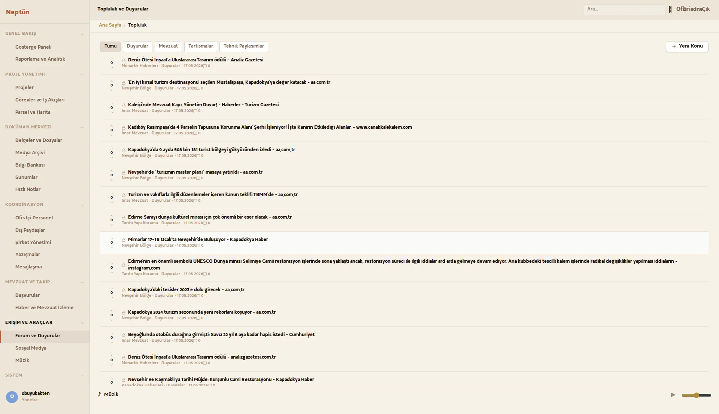Downvote the 'Kapadokya'da 9 ayda 508 bin' topic
The width and height of the screenshot is (719, 414).
tap(112, 157)
